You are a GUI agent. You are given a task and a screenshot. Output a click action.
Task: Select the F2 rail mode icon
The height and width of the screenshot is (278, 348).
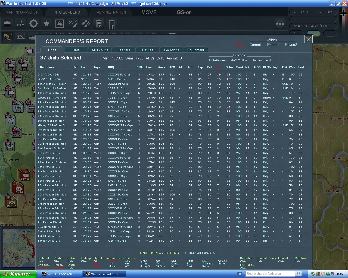click(21, 37)
